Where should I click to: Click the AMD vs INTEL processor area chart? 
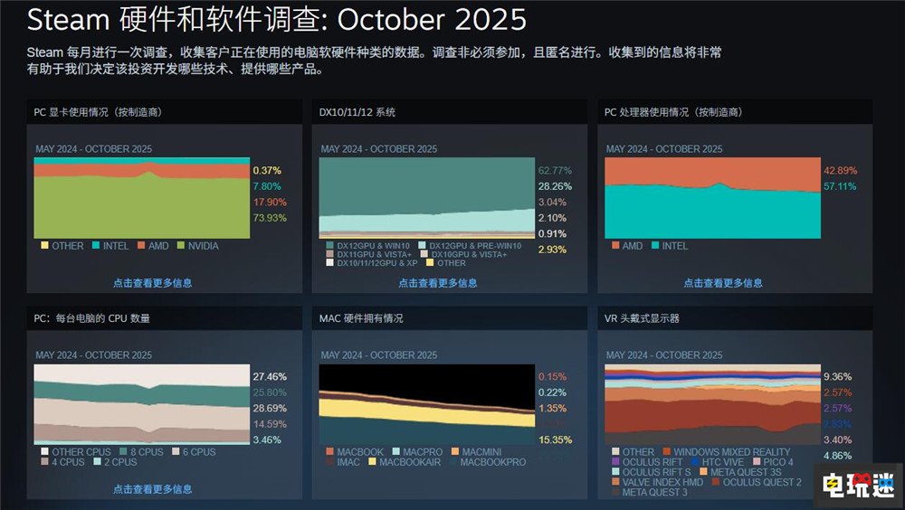point(712,198)
